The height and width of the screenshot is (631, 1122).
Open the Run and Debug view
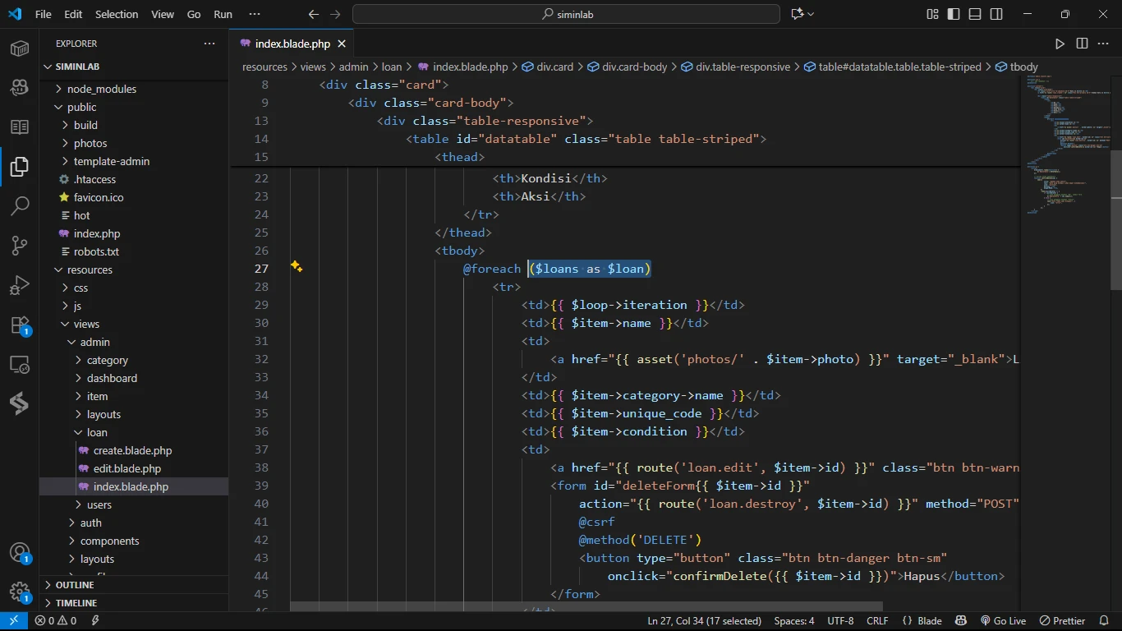[20, 285]
